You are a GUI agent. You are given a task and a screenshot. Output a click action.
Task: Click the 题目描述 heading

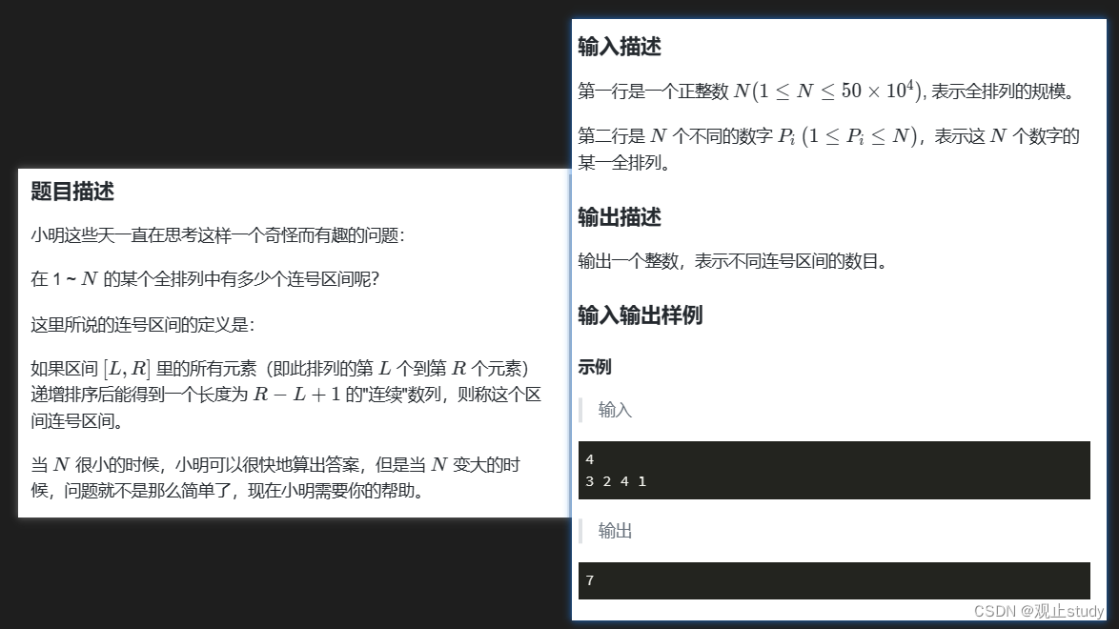pyautogui.click(x=72, y=192)
